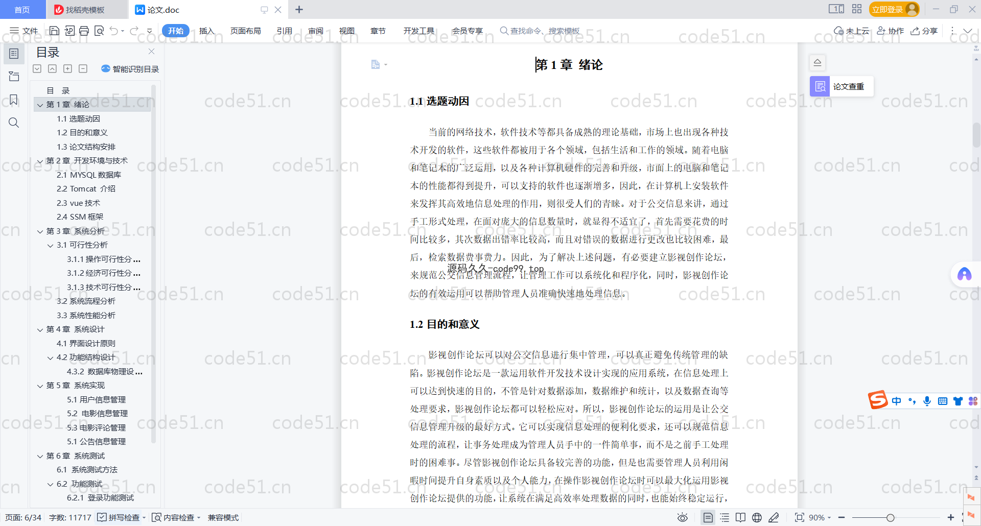
Task: Switch to page view mode in status bar
Action: pyautogui.click(x=708, y=517)
